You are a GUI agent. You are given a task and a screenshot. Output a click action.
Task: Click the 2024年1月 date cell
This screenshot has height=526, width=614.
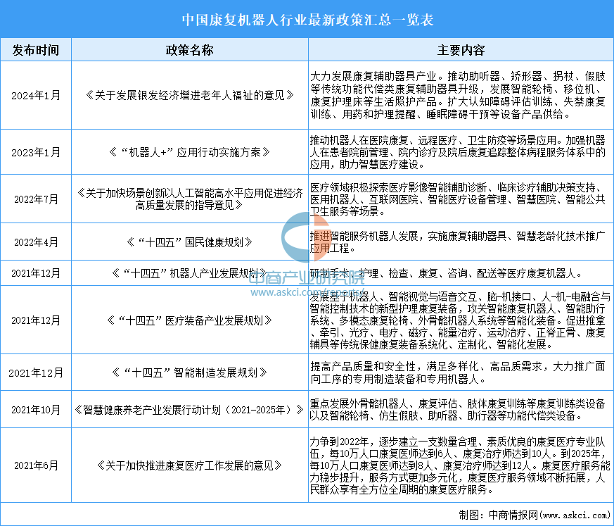point(36,94)
